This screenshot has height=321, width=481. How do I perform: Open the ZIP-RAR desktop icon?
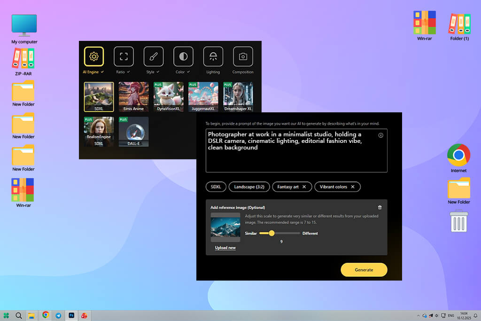click(x=23, y=62)
